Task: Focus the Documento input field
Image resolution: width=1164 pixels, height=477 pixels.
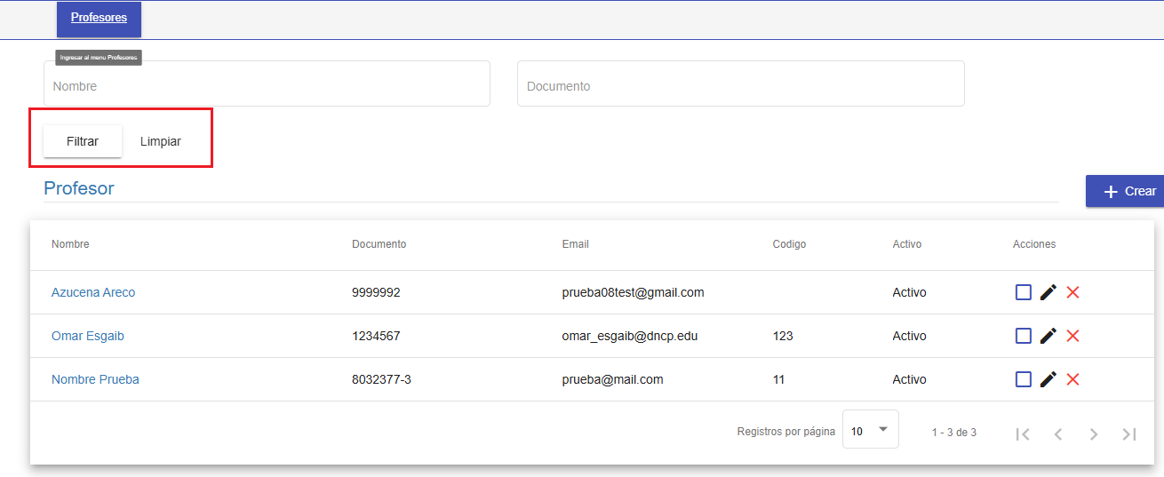Action: (x=740, y=86)
